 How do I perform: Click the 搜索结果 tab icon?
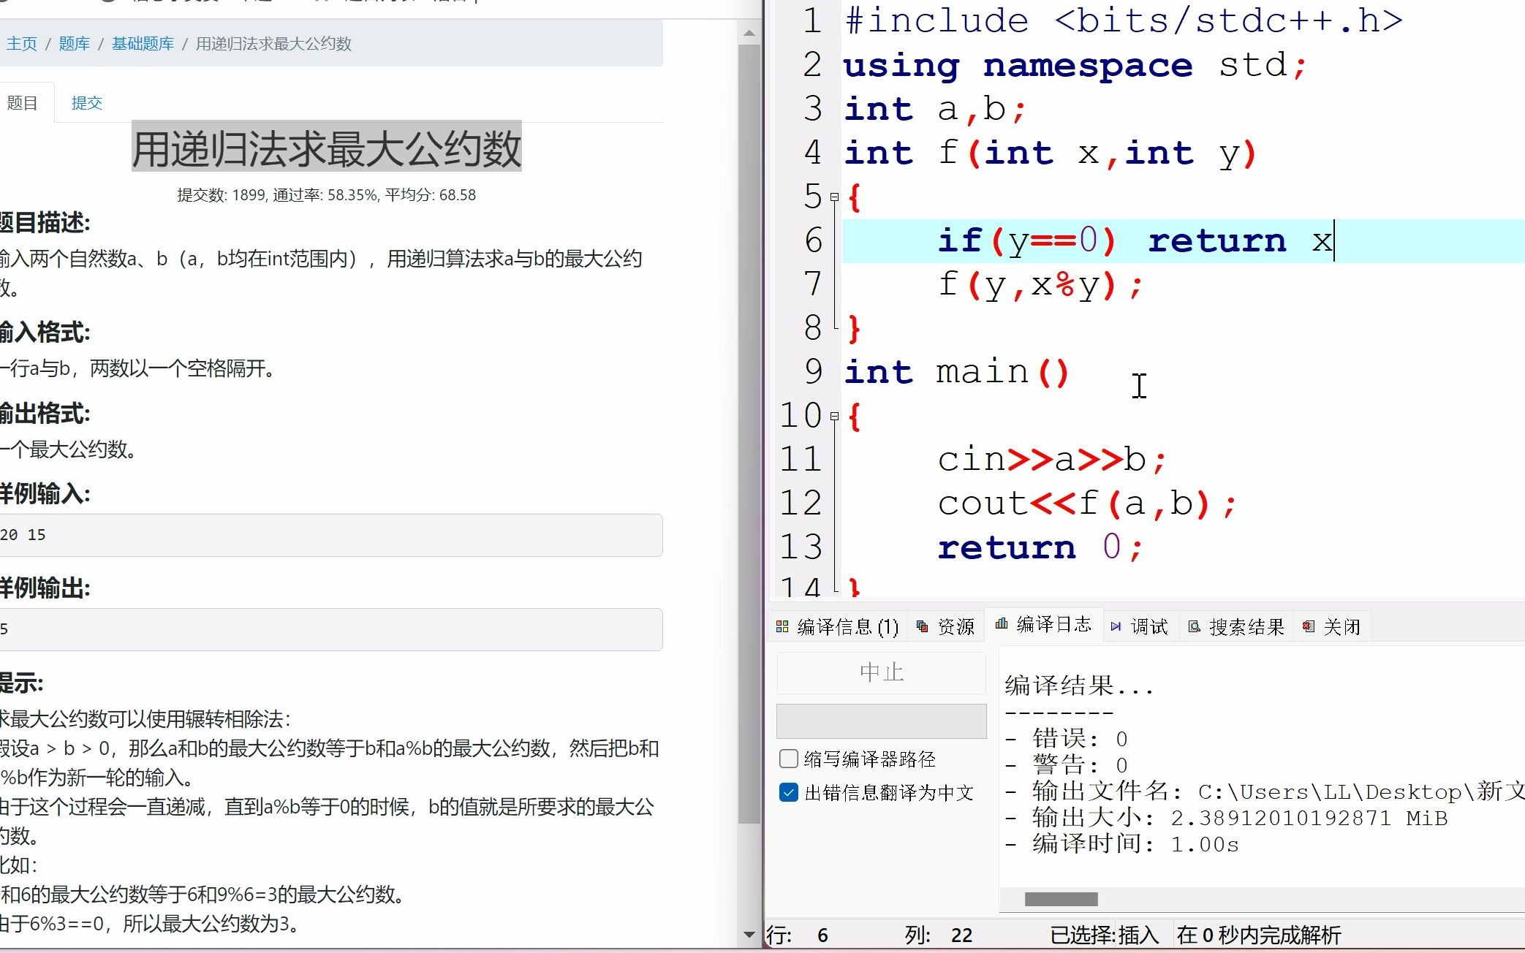click(1195, 627)
